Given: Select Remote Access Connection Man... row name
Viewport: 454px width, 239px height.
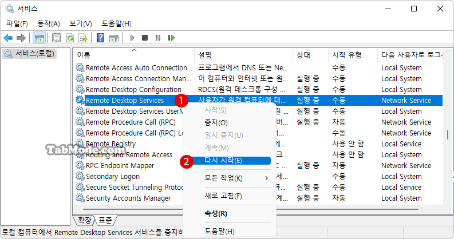Looking at the screenshot, I should [x=139, y=78].
